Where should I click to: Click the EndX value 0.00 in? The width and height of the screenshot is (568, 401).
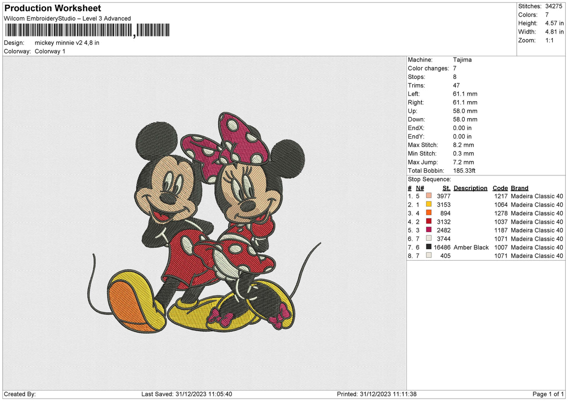(x=462, y=128)
